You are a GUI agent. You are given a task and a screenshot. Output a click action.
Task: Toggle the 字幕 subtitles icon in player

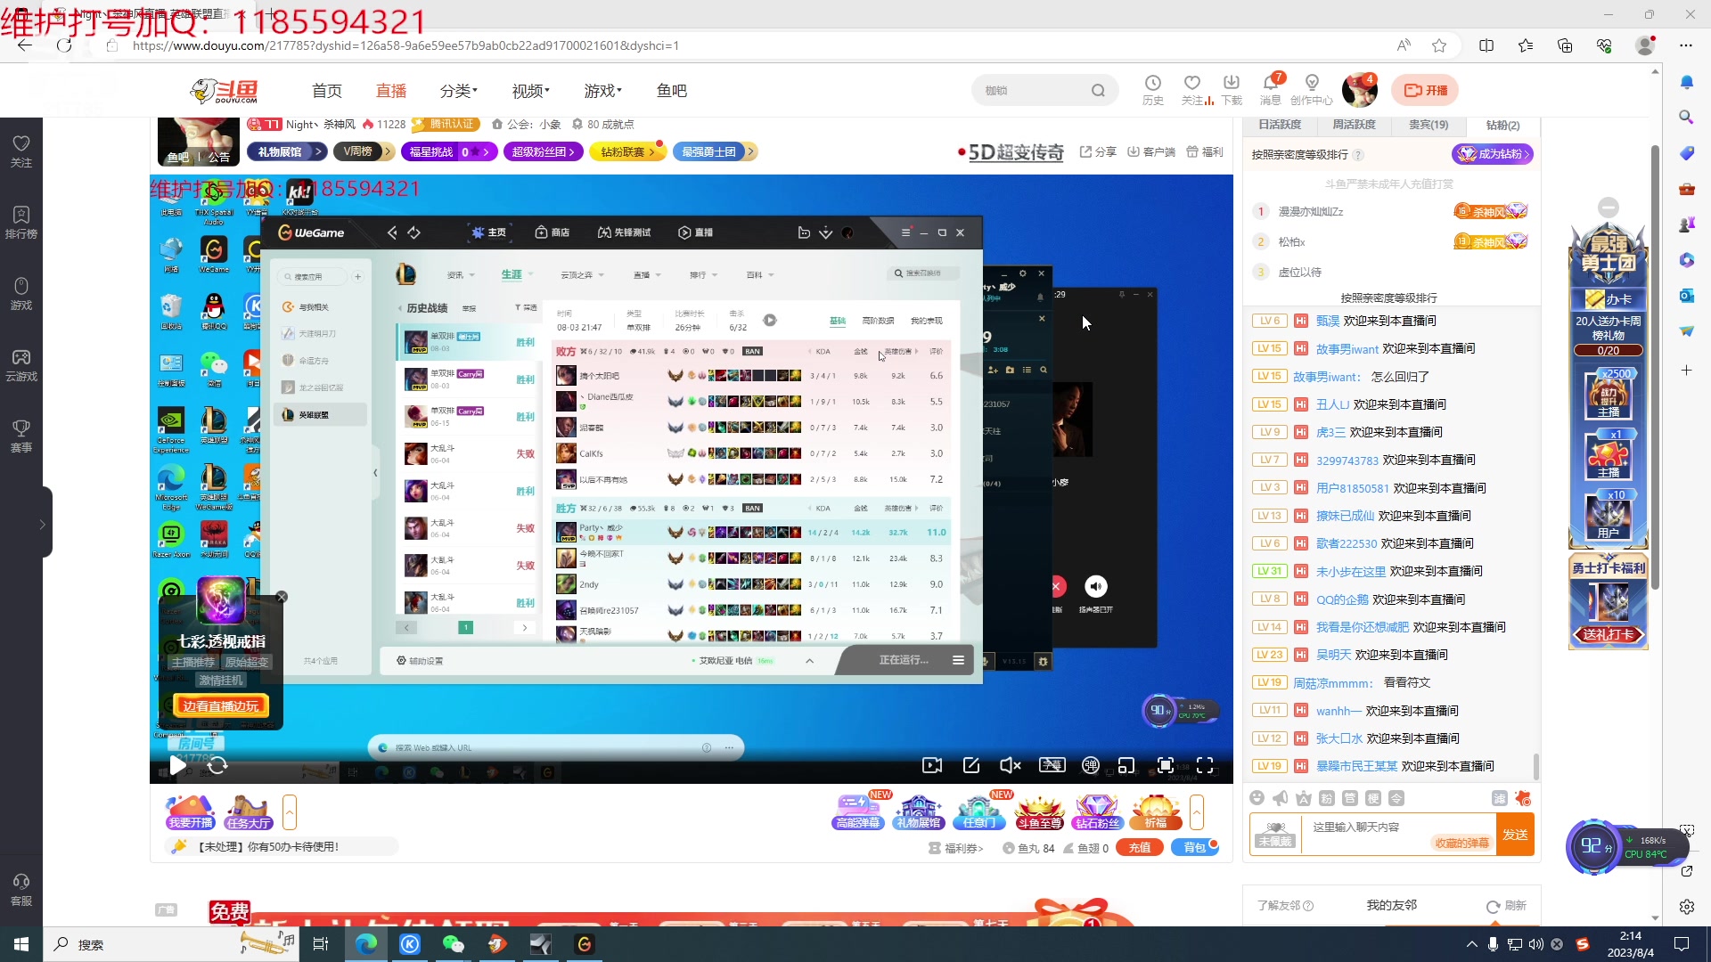pyautogui.click(x=1052, y=765)
